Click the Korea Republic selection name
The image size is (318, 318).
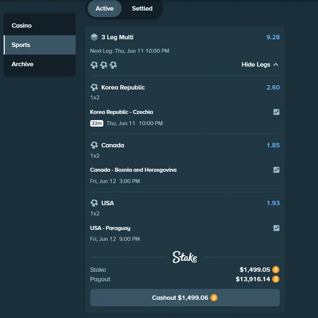[x=123, y=87]
